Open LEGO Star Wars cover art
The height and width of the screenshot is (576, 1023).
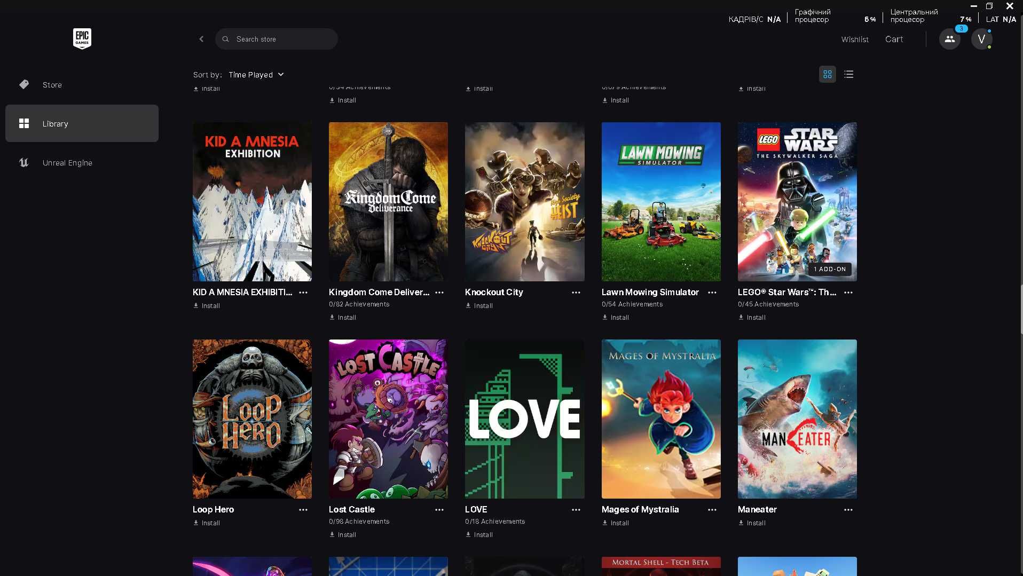click(x=797, y=202)
